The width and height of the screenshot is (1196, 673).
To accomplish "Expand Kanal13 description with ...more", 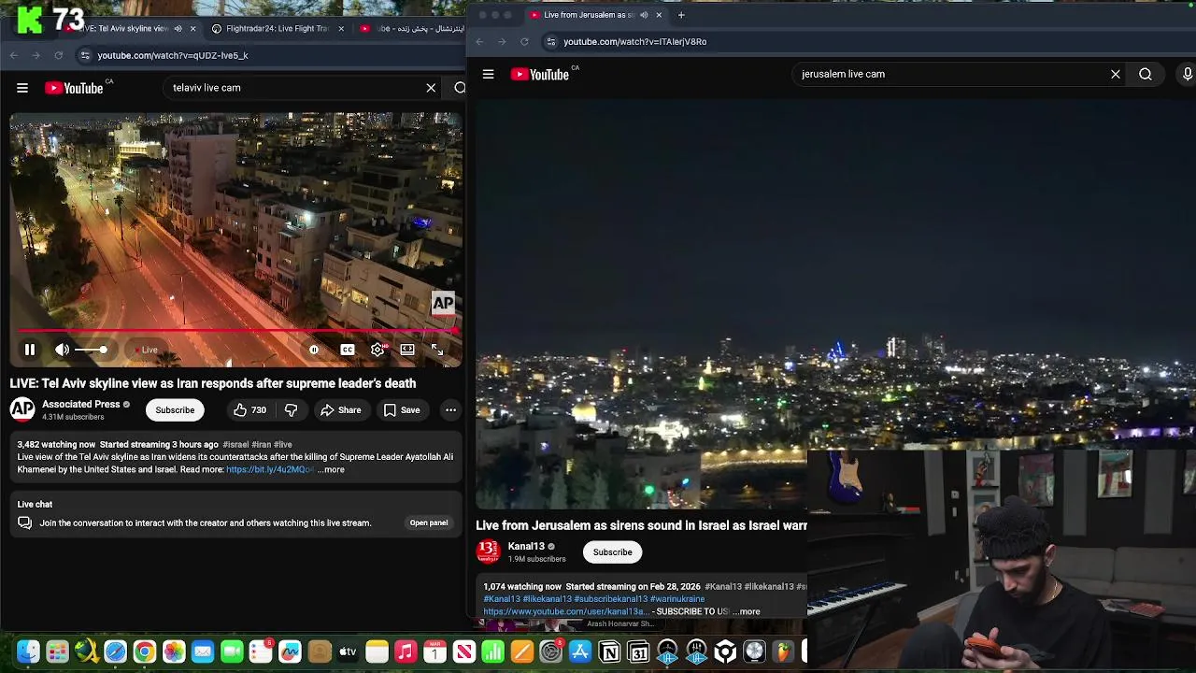I will (747, 611).
